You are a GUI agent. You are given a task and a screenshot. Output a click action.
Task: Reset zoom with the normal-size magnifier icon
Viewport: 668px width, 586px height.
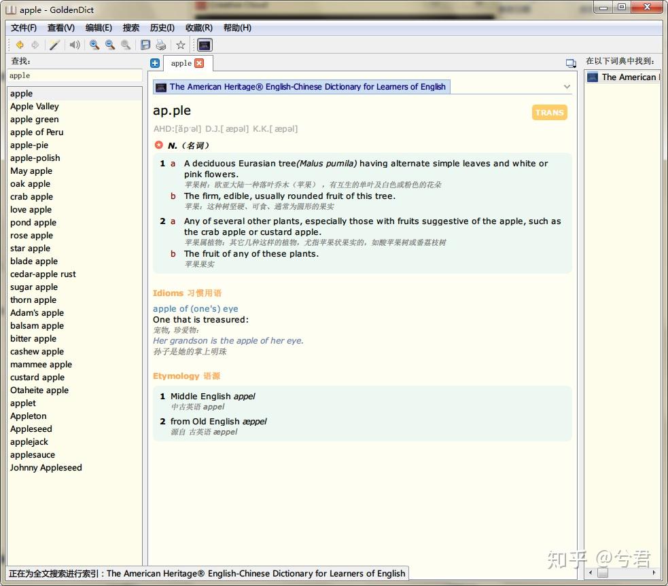click(126, 45)
